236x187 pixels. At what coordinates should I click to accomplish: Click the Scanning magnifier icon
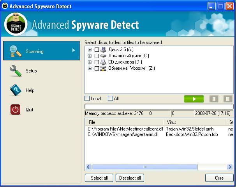[15, 51]
